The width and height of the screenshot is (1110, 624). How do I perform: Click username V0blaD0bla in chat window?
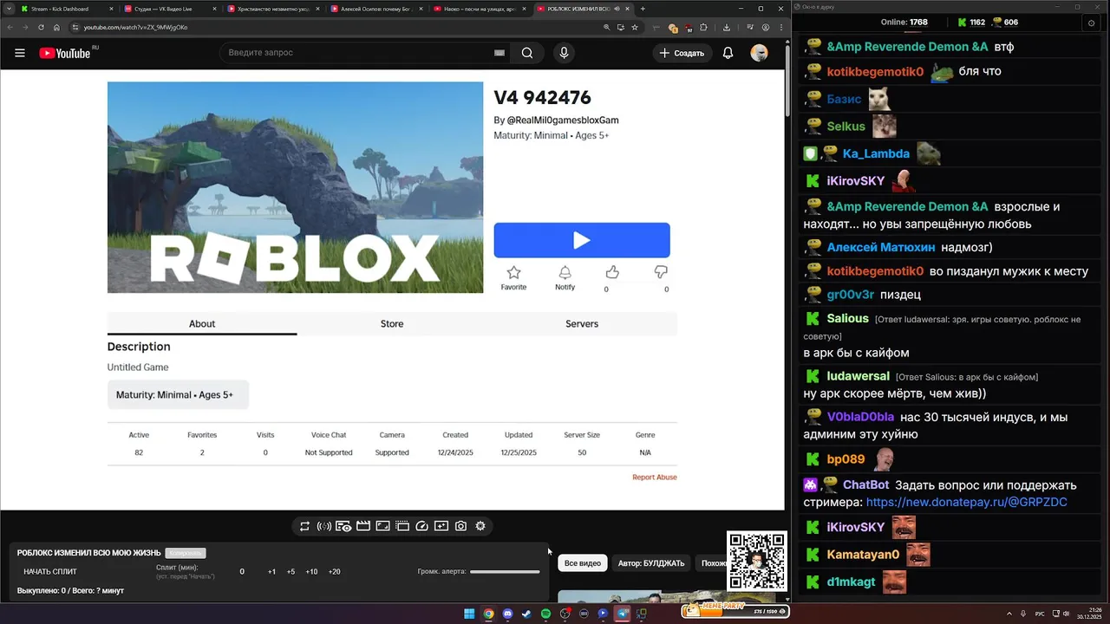tap(860, 417)
